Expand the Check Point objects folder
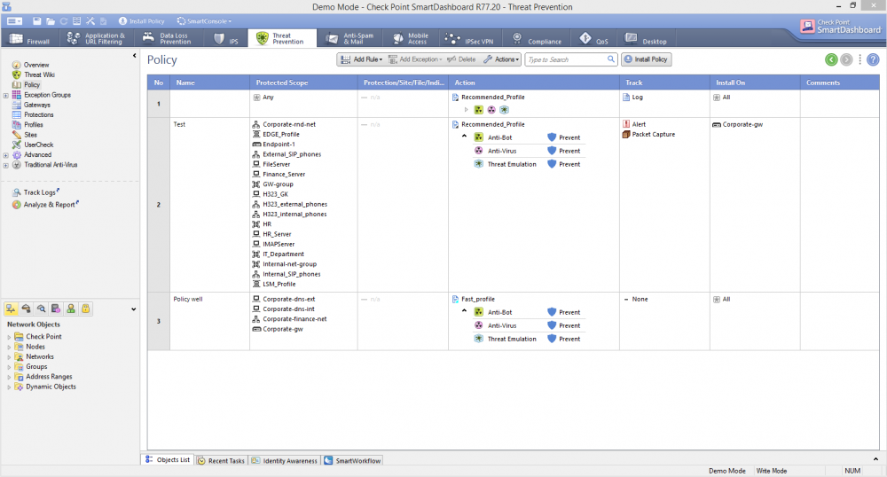The height and width of the screenshot is (477, 887). coord(9,337)
